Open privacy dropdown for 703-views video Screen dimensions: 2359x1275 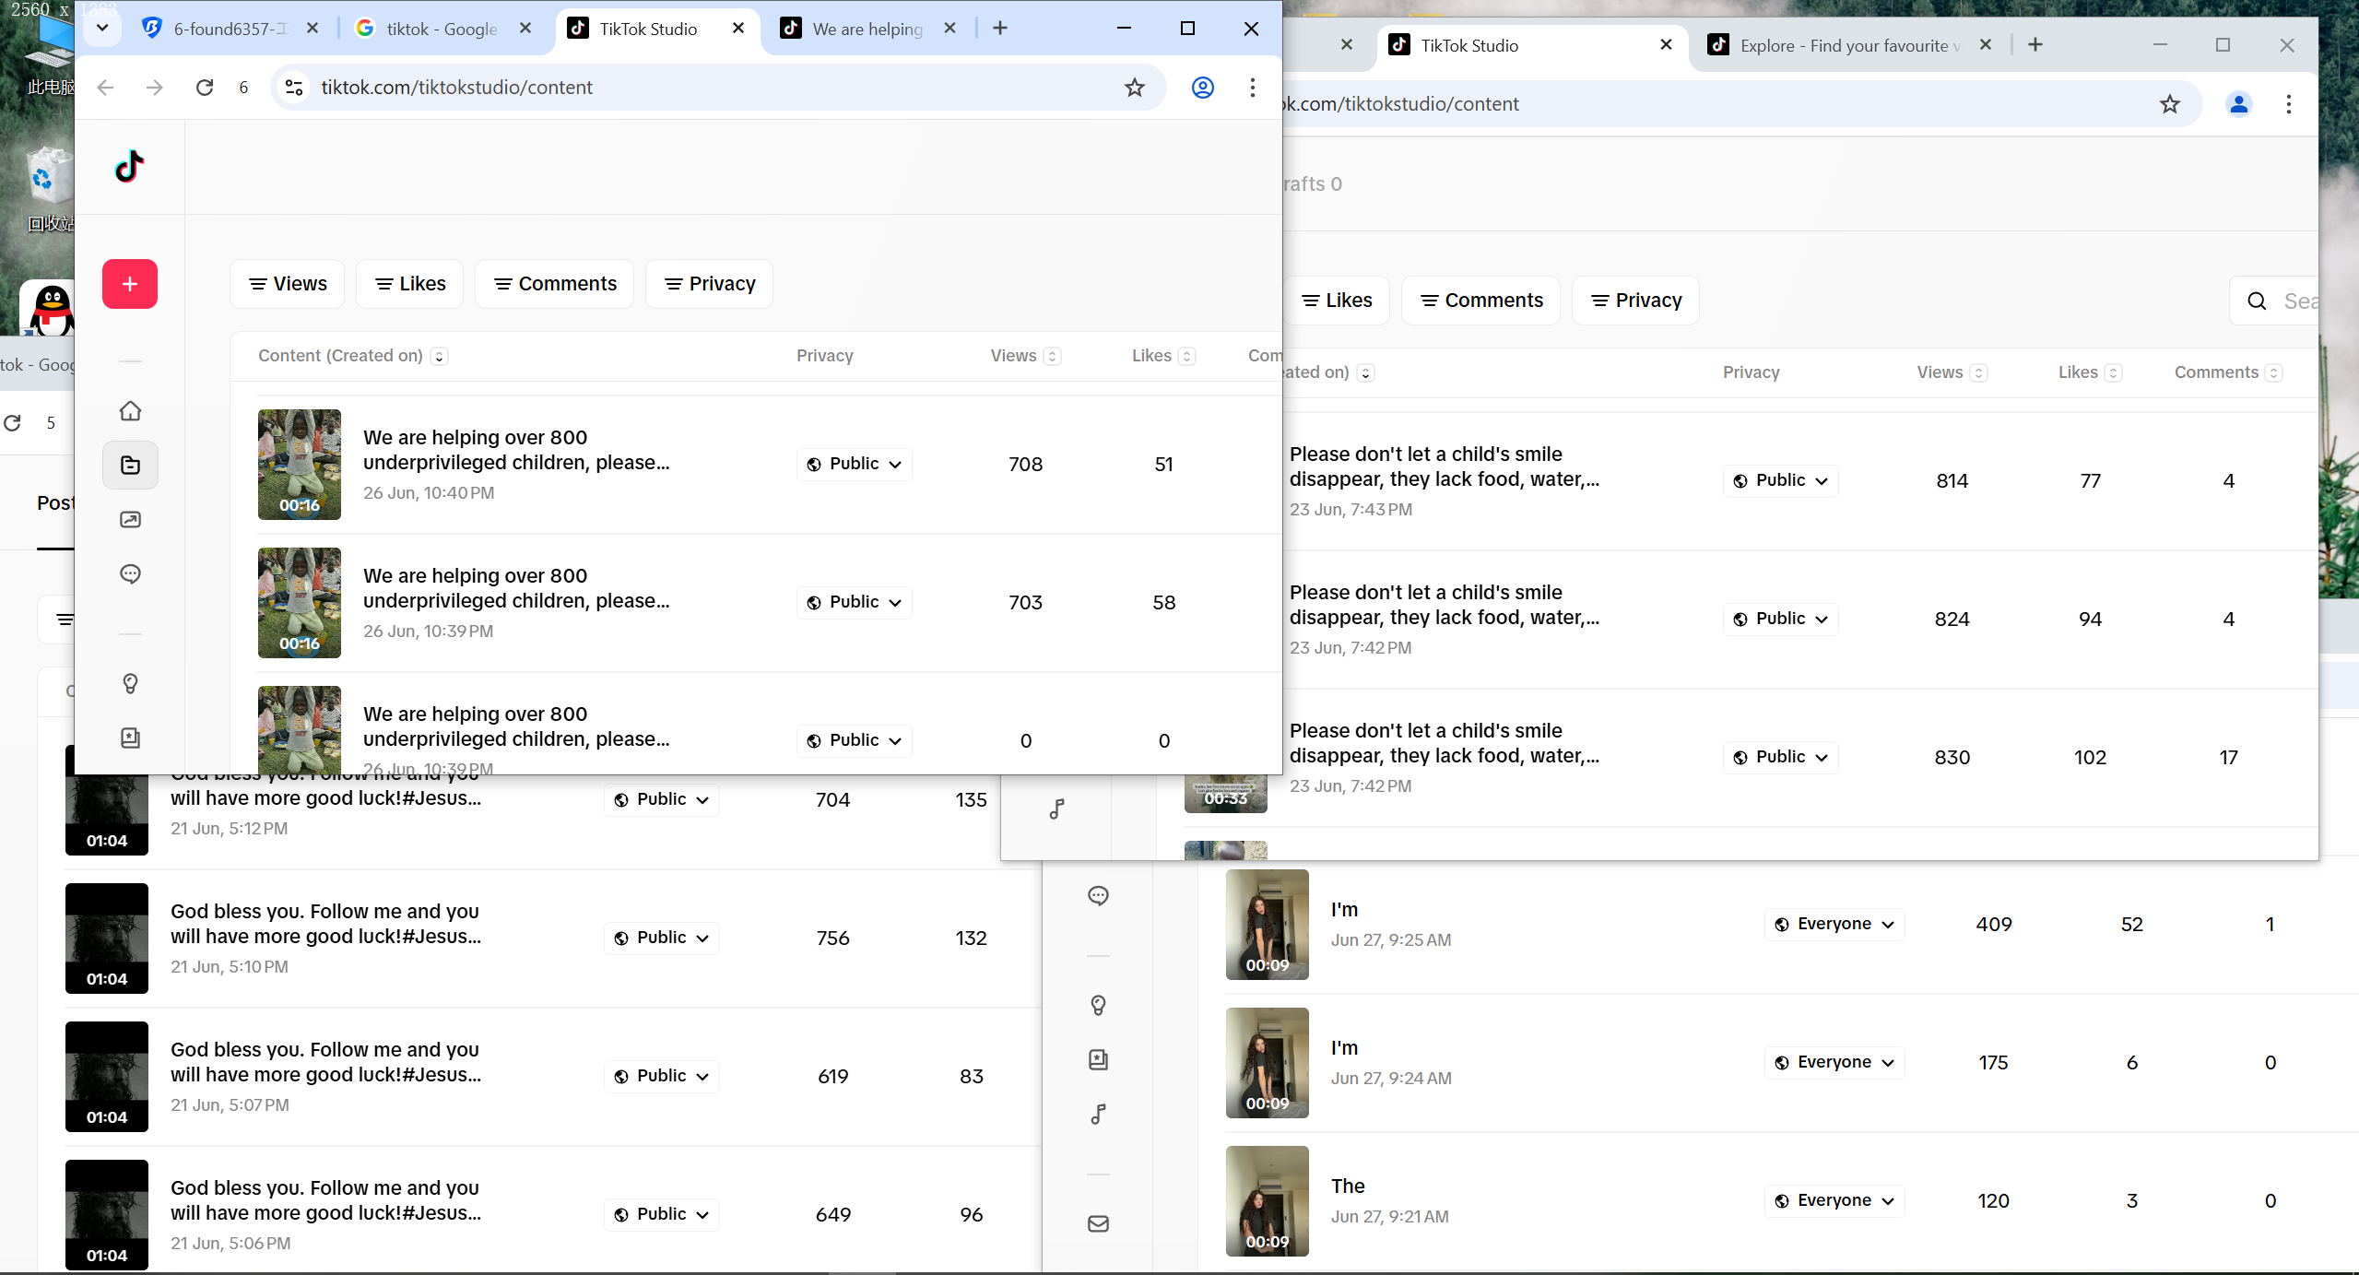click(x=855, y=602)
